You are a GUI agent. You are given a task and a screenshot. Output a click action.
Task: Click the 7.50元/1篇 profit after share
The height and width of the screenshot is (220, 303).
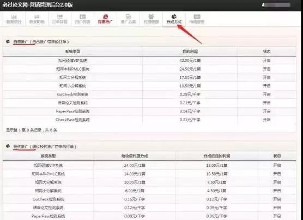coord(216,182)
